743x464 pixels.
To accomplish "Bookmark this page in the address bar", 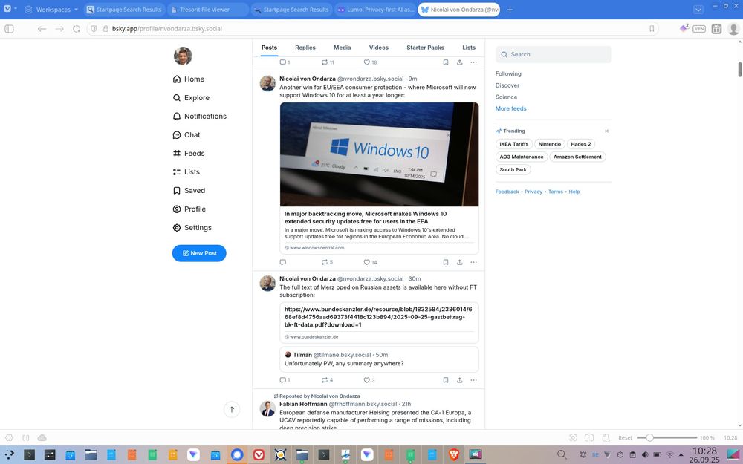I will (652, 29).
